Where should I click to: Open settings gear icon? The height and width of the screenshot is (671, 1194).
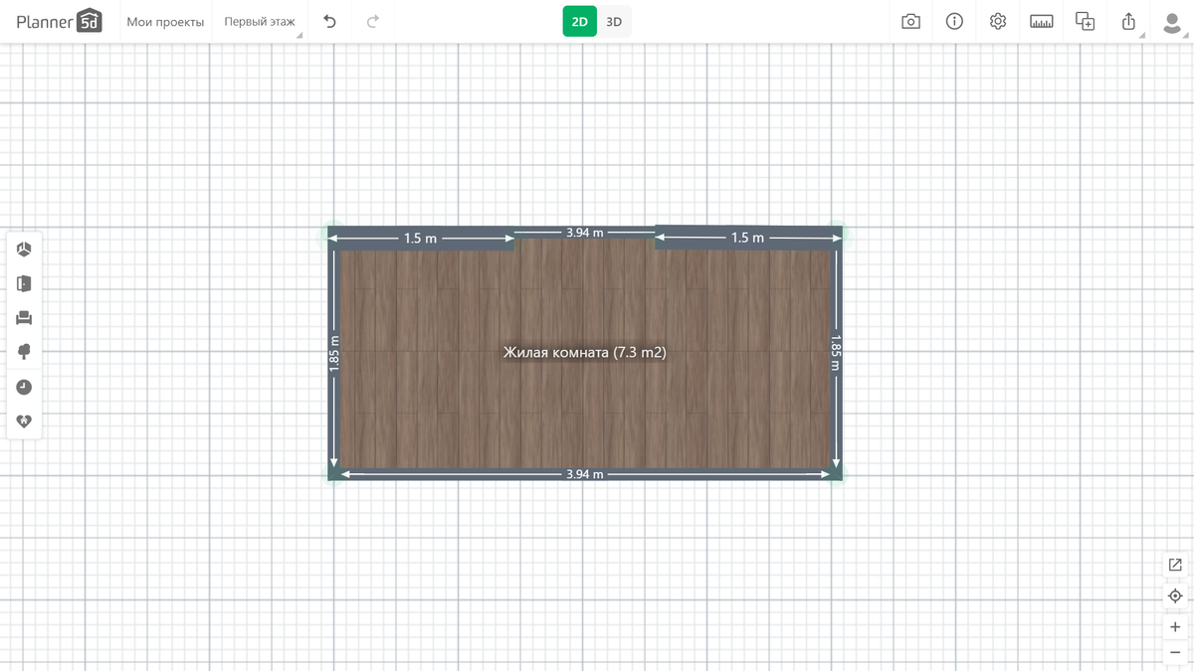(998, 21)
